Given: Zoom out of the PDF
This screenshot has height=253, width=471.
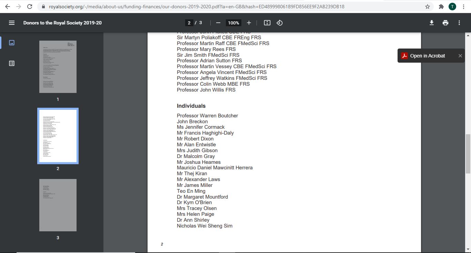Looking at the screenshot, I should point(218,23).
